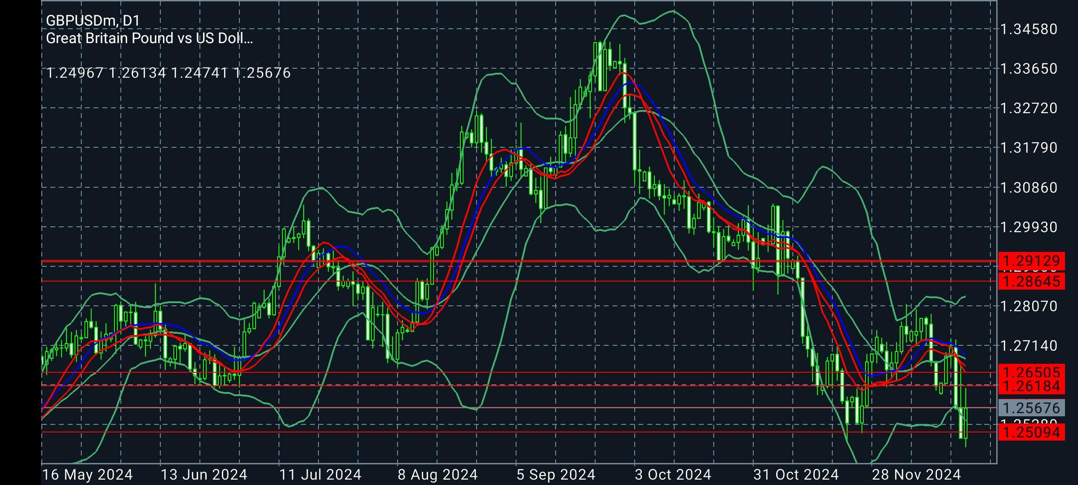1078x485 pixels.
Task: Click the 13 Jun 2024 date label
Action: (204, 475)
